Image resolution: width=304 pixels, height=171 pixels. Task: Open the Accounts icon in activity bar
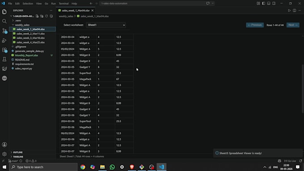click(4, 145)
